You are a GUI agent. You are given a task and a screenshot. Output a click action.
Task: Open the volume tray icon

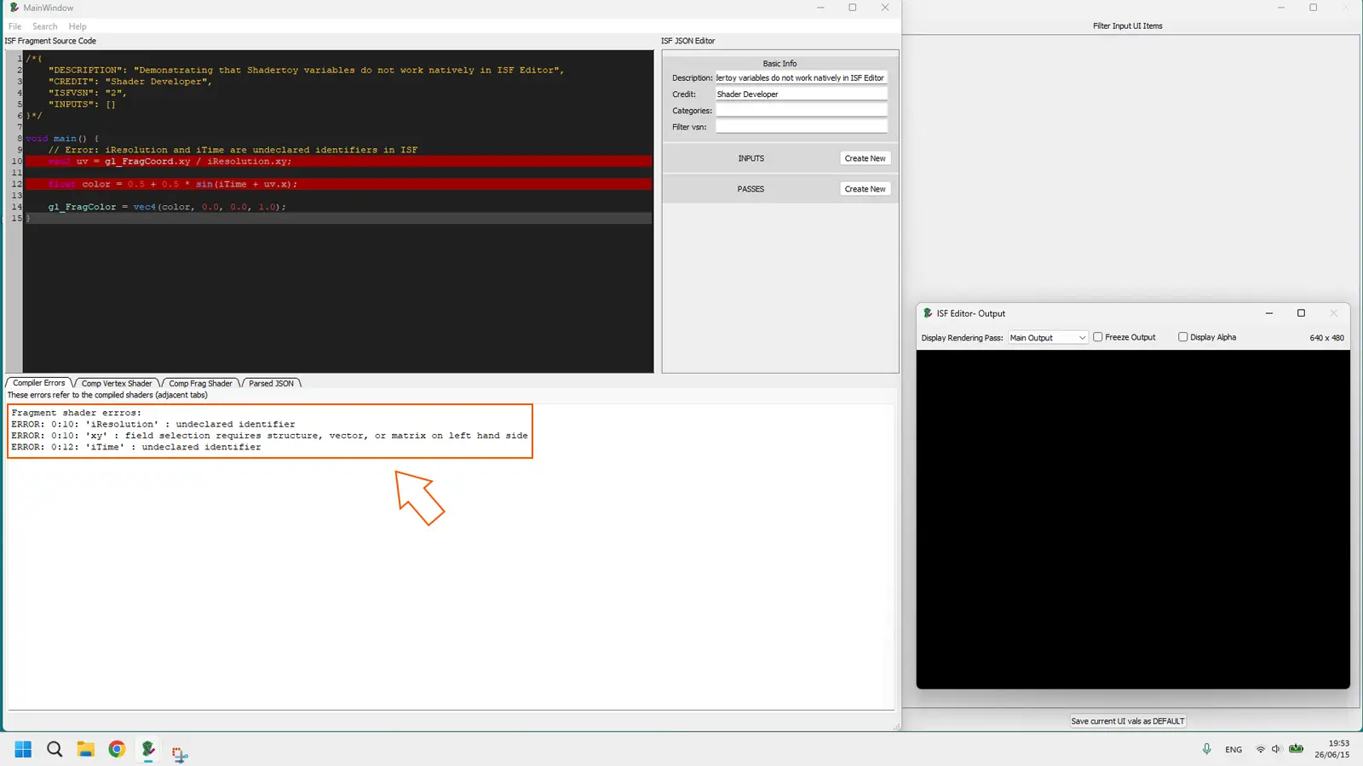point(1275,749)
